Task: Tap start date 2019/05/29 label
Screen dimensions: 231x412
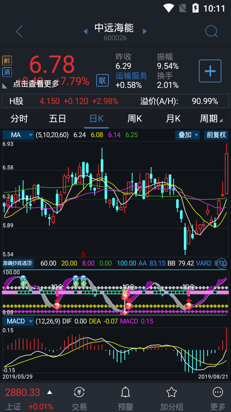Action: [18, 376]
